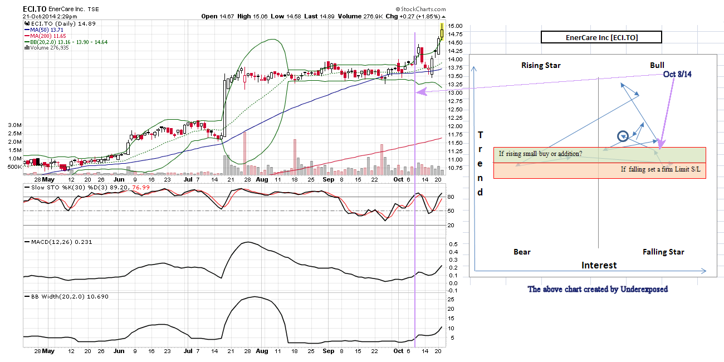Click the '13.00' price axis label
This screenshot has width=724, height=362.
pyautogui.click(x=455, y=92)
